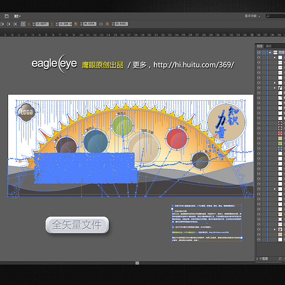The height and width of the screenshot is (285, 285).
Task: Click the search field in the top bar
Action: click(x=275, y=16)
